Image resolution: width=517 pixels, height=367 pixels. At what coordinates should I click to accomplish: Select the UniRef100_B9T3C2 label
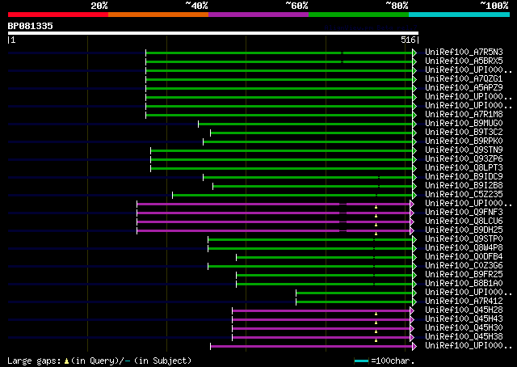464,133
